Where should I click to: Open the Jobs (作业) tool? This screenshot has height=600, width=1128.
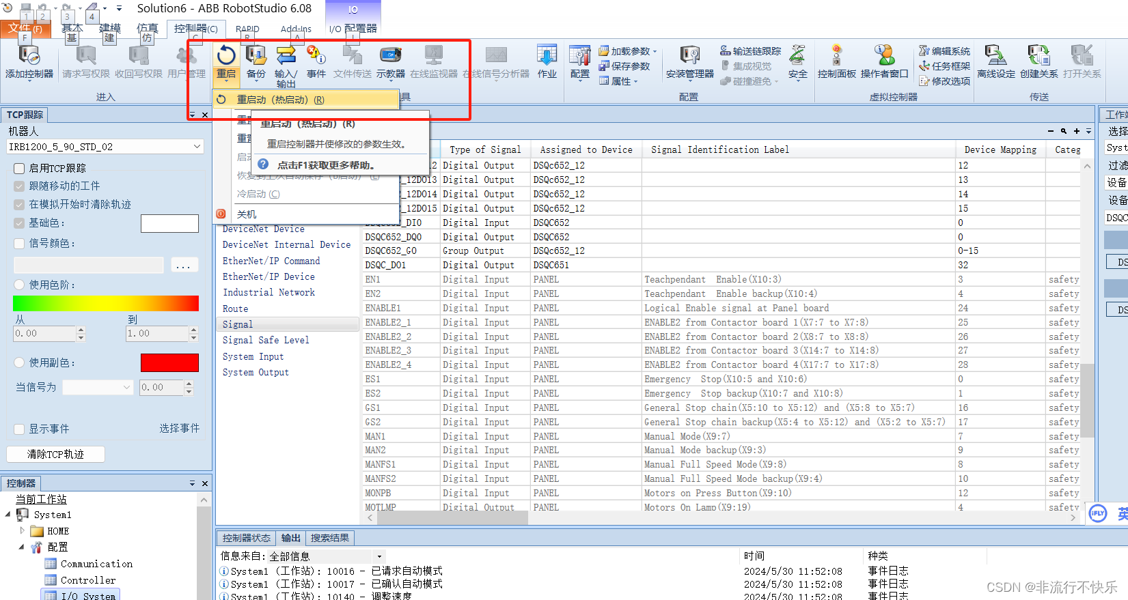pyautogui.click(x=547, y=62)
